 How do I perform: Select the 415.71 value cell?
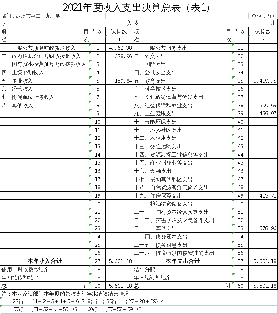[263, 195]
